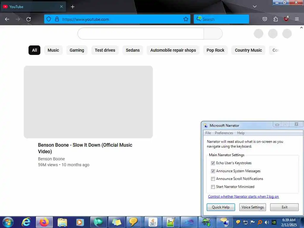Select the Country Music filter chip

(248, 50)
